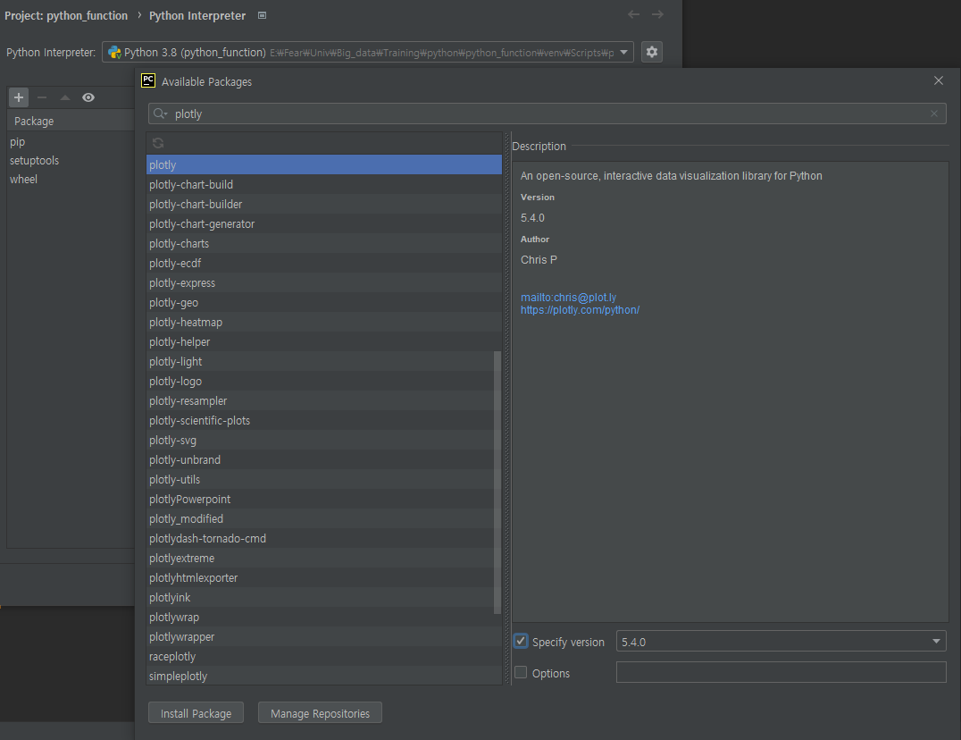Click the plotly search field
The width and height of the screenshot is (961, 740).
547,114
